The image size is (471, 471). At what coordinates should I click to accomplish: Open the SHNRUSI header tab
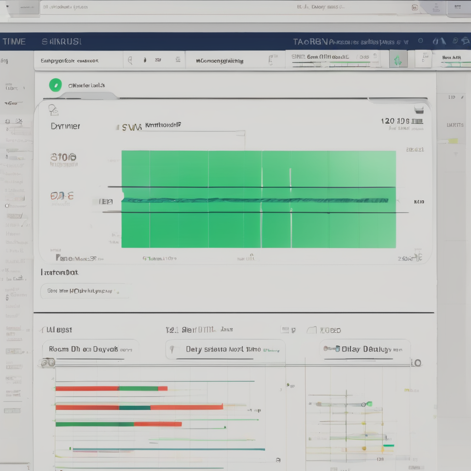coord(62,42)
